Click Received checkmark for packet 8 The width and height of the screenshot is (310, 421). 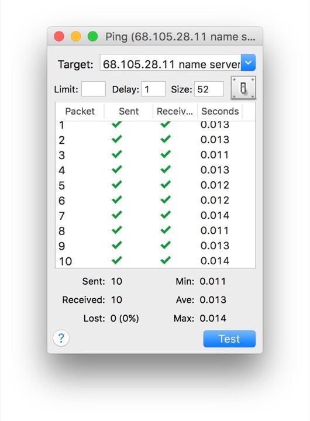point(166,230)
